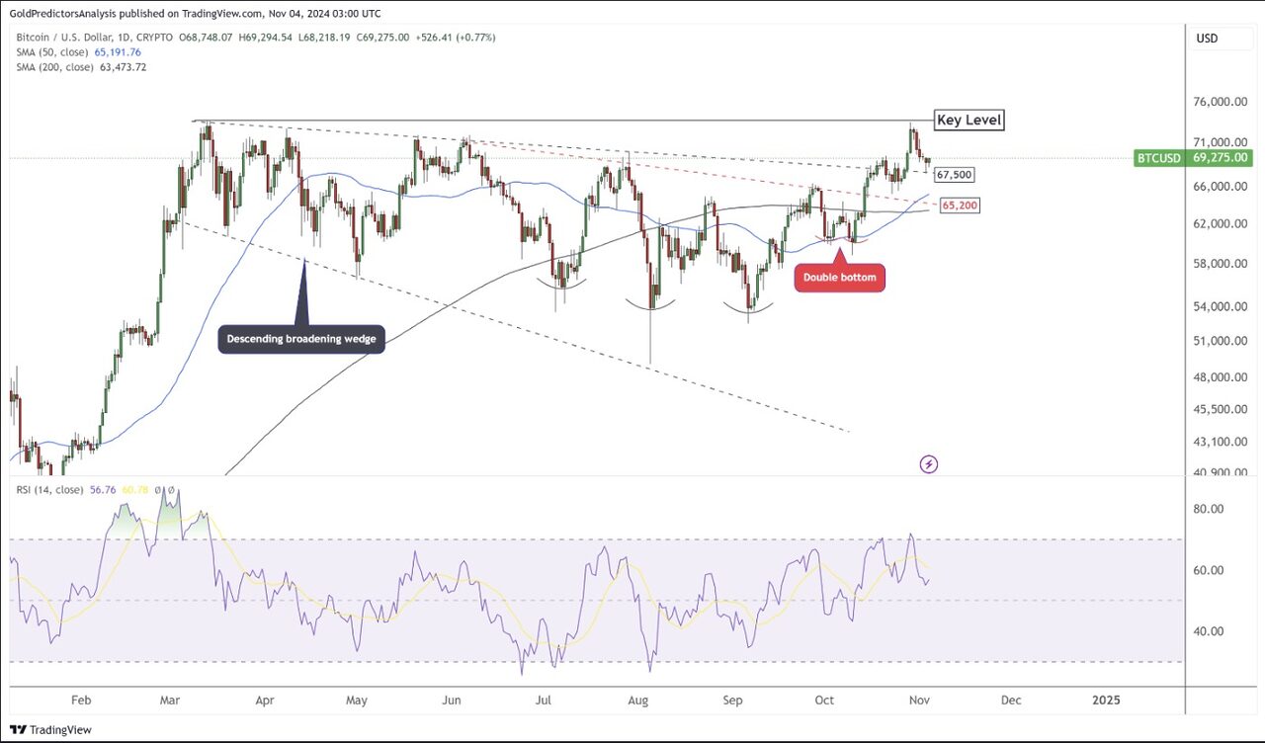
Task: Click the Sep label on time axis
Action: pyautogui.click(x=732, y=700)
